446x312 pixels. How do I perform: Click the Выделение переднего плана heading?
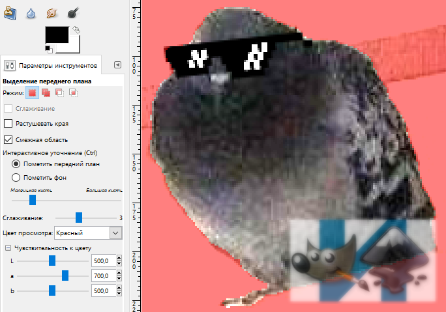[x=47, y=81]
